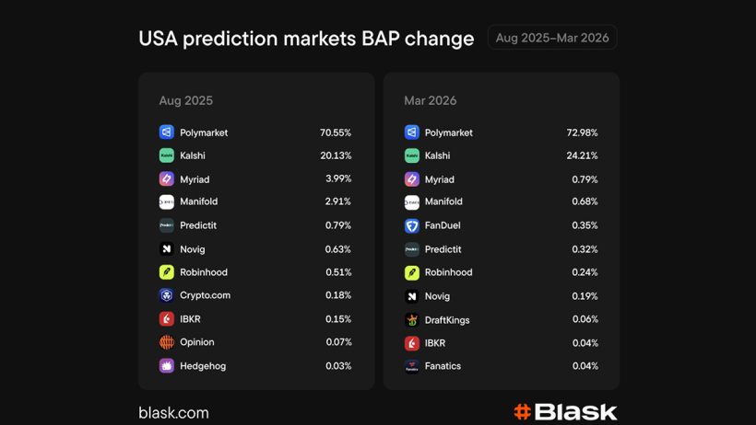This screenshot has width=756, height=425.
Task: Select the Aug 2025 panel heading
Action: click(x=185, y=100)
